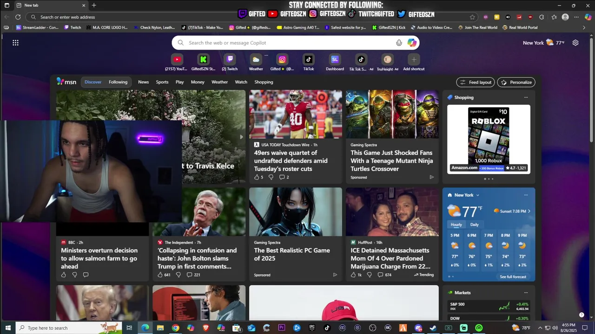Open File Explorer from the taskbar
The width and height of the screenshot is (595, 334).
click(x=160, y=328)
